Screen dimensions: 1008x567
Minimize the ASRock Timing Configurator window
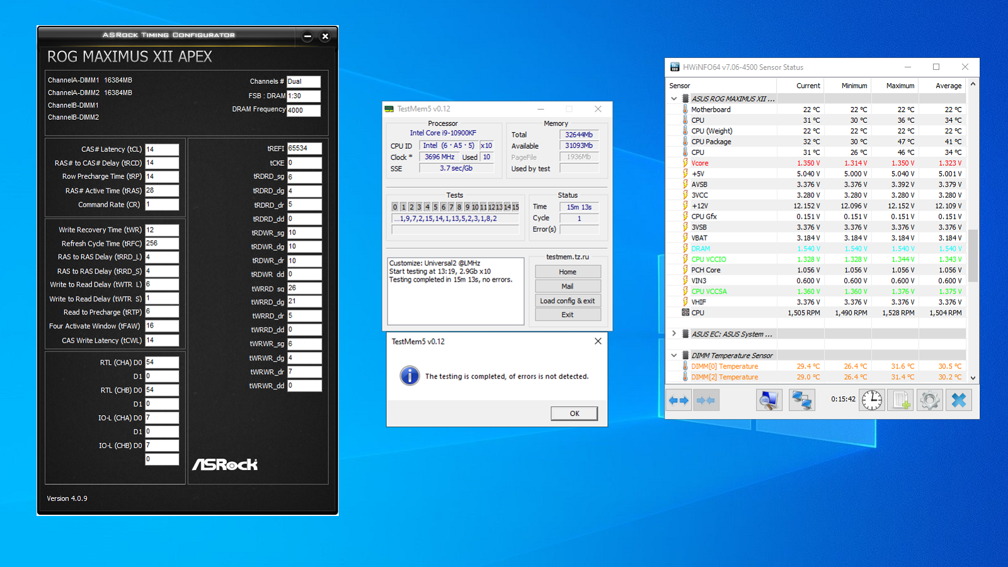tap(307, 37)
